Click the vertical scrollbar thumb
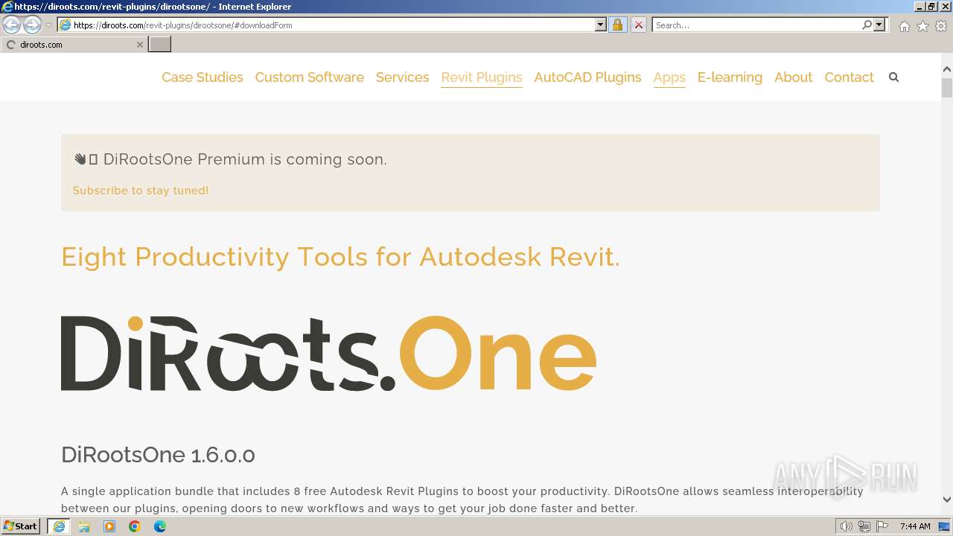This screenshot has width=953, height=536. (947, 88)
